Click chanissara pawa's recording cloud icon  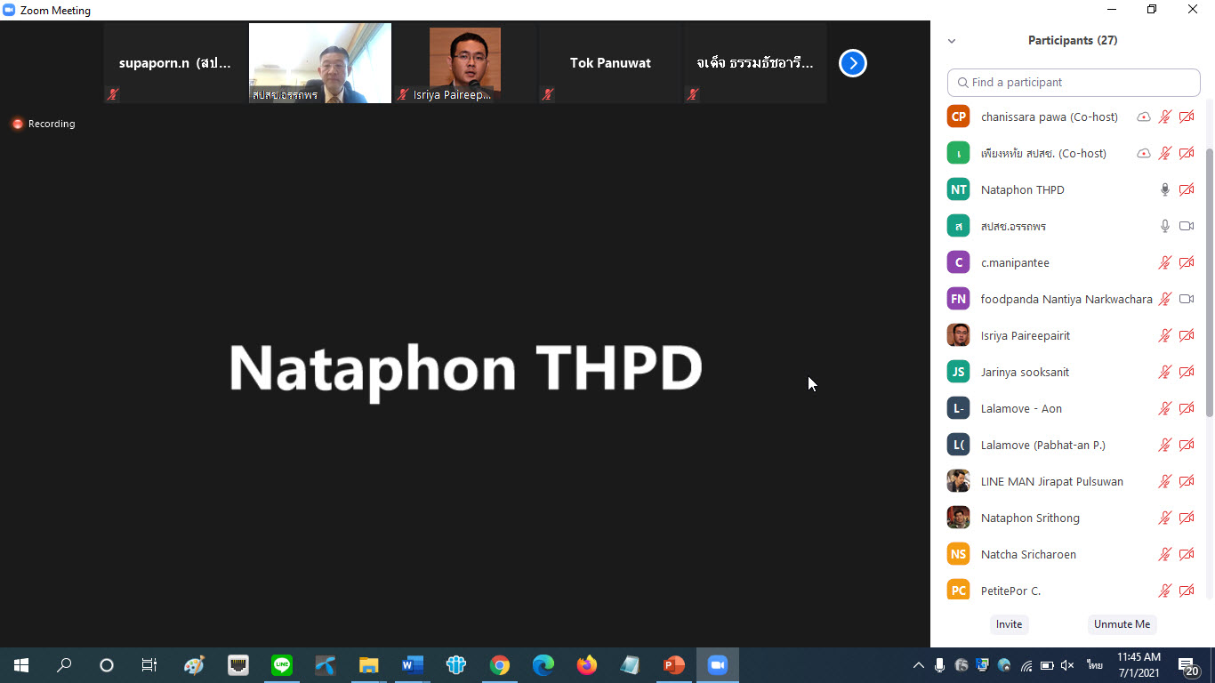pyautogui.click(x=1144, y=117)
